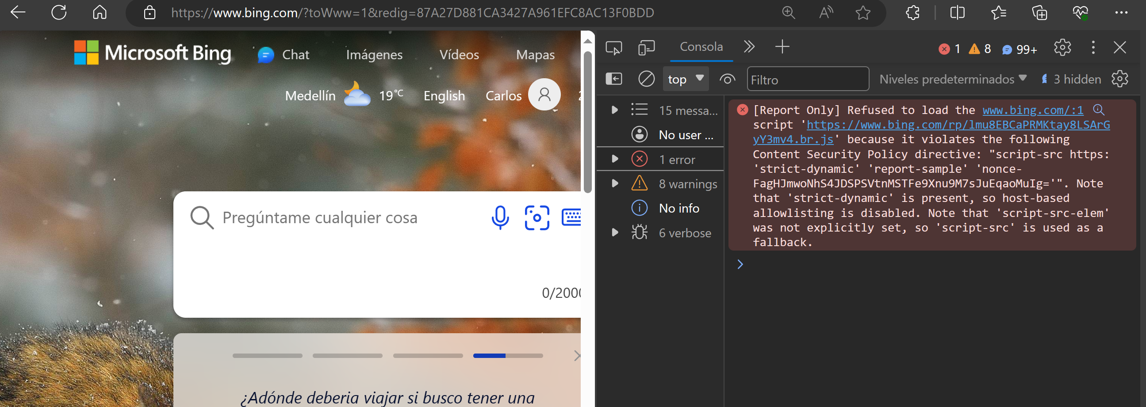Screen dimensions: 1146x407
Task: Toggle the console sidebar panel icon
Action: point(613,79)
